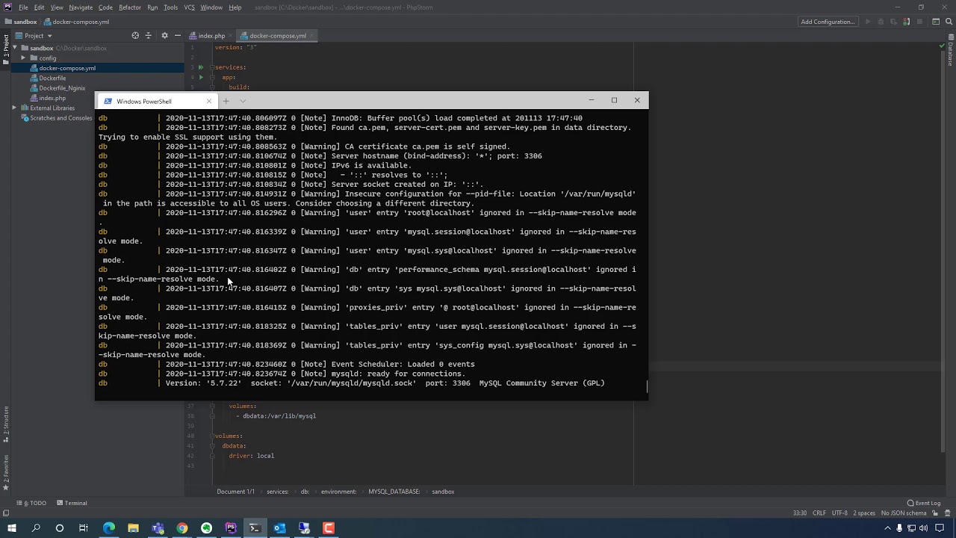
Task: Open the File menu
Action: click(x=23, y=7)
